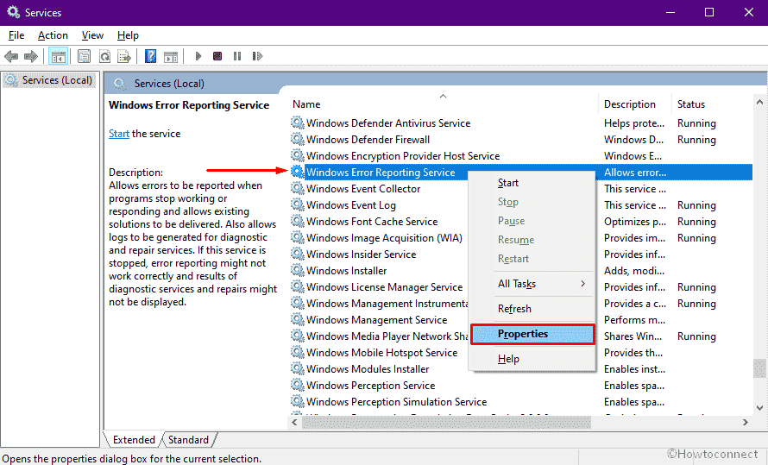Choose Start from the context menu

[x=532, y=183]
